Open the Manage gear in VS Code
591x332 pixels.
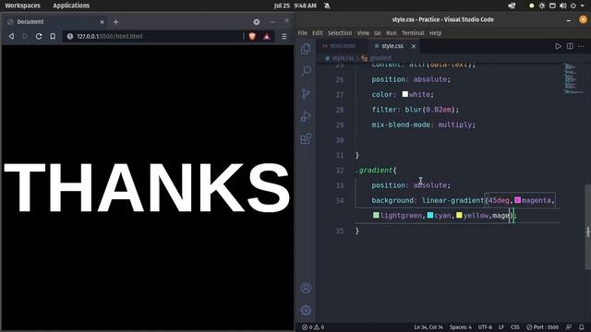[x=306, y=310]
